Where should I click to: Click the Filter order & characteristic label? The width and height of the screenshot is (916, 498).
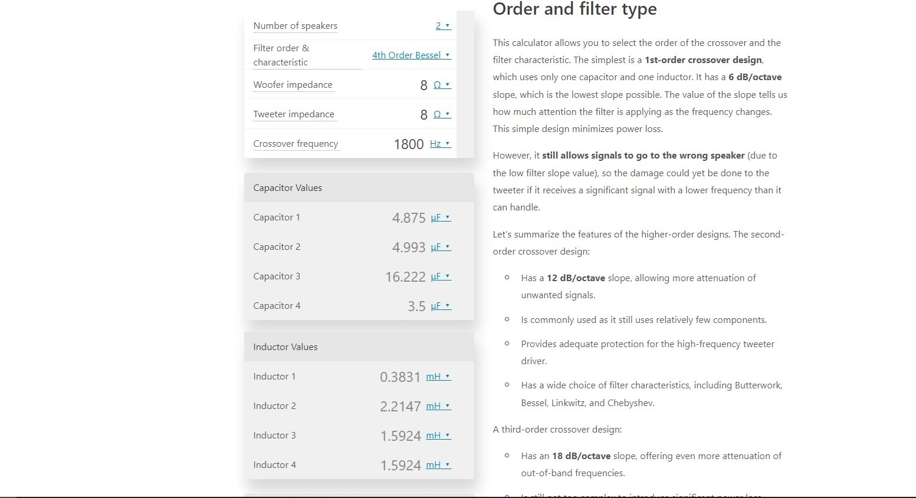[281, 55]
